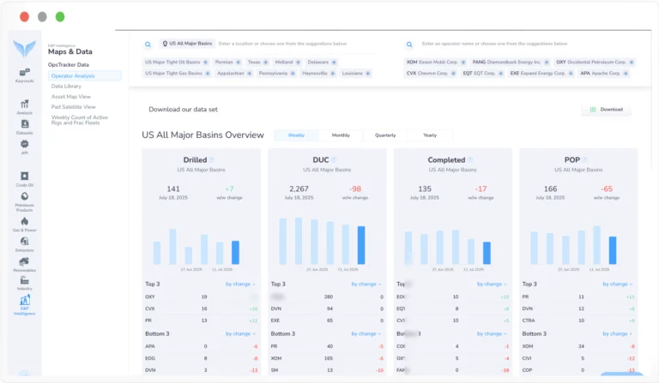659x383 pixels.
Task: Open the KayrrosAI sidebar icon
Action: pyautogui.click(x=24, y=75)
